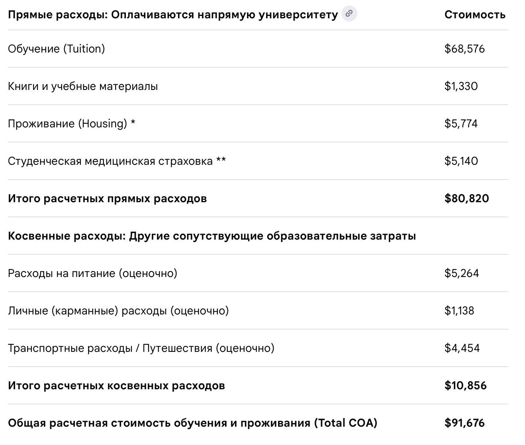Viewport: 525px width, 445px height.
Task: Click the Прямые расходы header text
Action: tap(173, 15)
